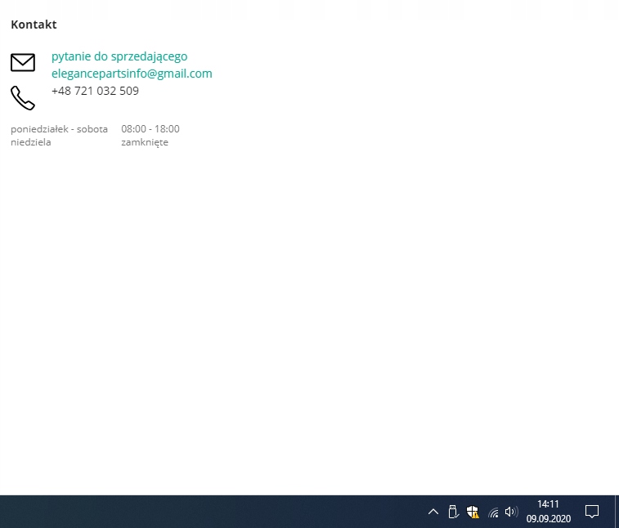
Task: Select phone number +48 721 032 509
Action: [95, 91]
